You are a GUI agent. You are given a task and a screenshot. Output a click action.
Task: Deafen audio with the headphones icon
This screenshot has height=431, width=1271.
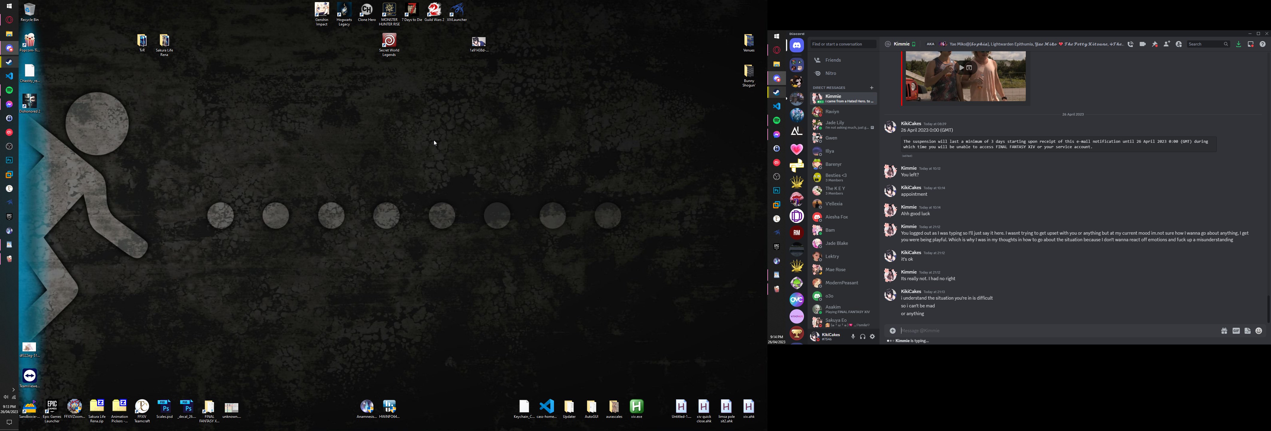coord(862,337)
